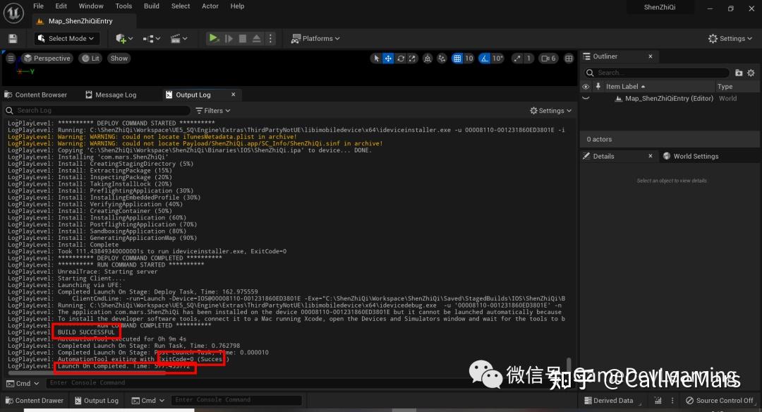Image resolution: width=762 pixels, height=412 pixels.
Task: Click the Outliner pin column icon
Action: pos(598,86)
